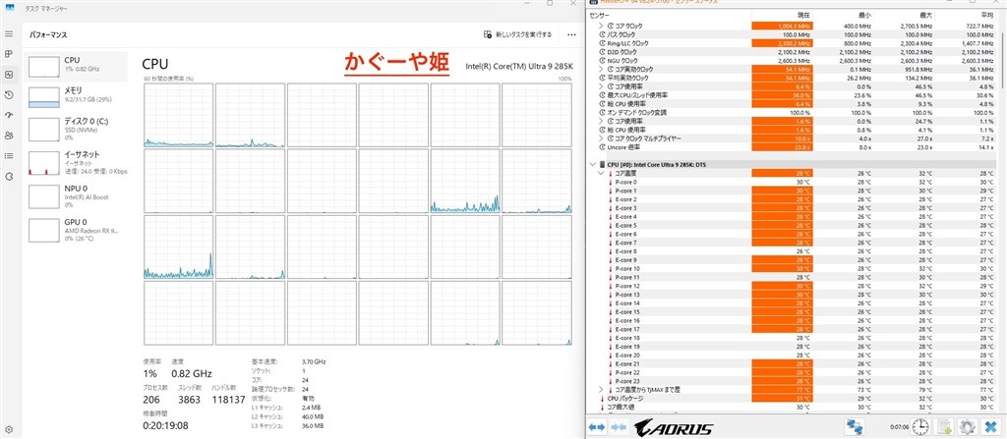Select ディスク 0 (C:) in performance list

coord(76,129)
